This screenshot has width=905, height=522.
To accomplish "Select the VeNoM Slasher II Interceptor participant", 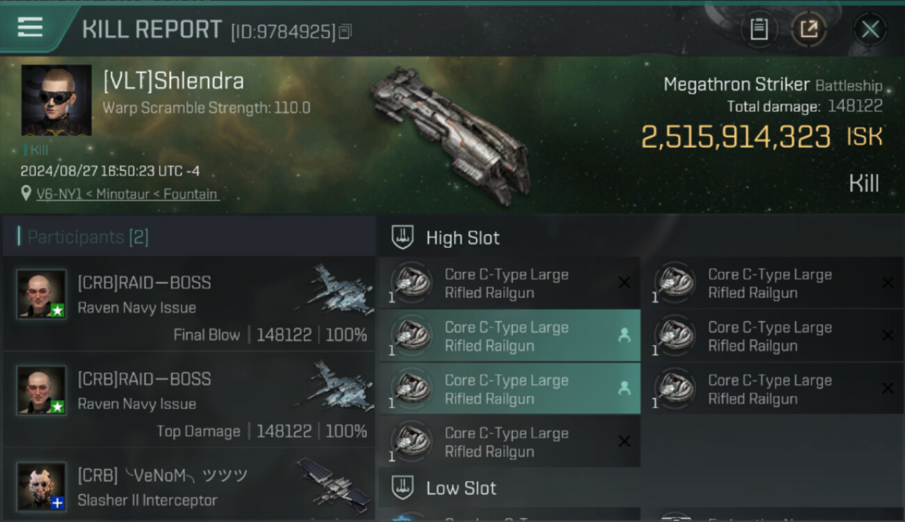I will (x=189, y=487).
